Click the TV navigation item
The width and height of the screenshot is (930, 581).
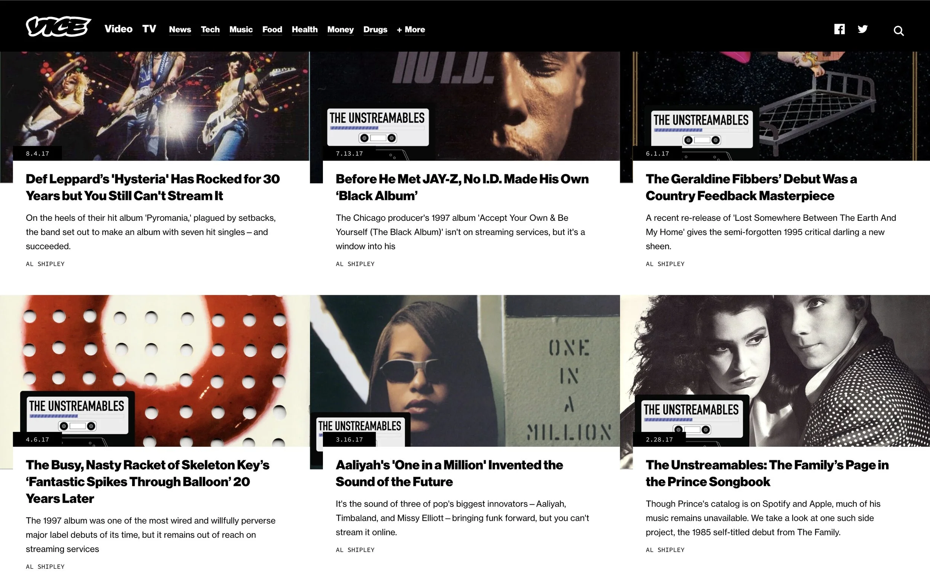(149, 29)
